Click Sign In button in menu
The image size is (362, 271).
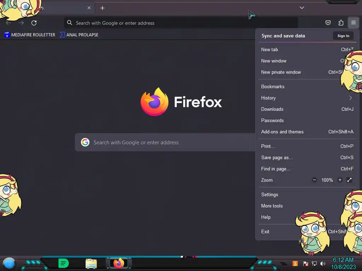[x=343, y=36]
